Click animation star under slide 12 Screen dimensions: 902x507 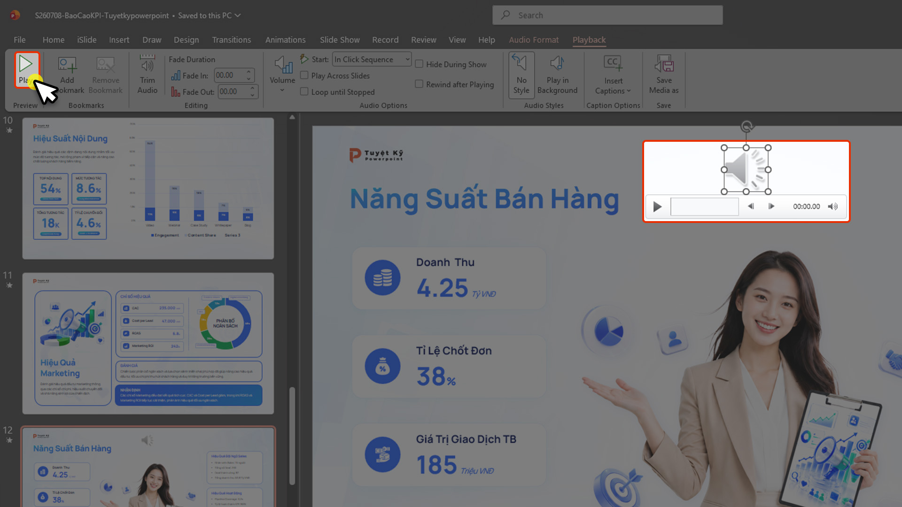(9, 440)
